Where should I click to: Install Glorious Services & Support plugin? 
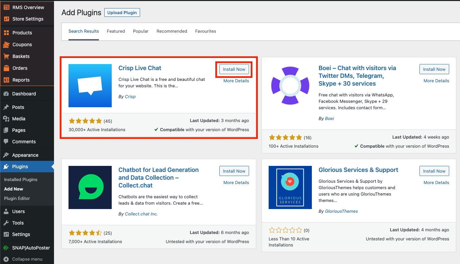click(434, 171)
